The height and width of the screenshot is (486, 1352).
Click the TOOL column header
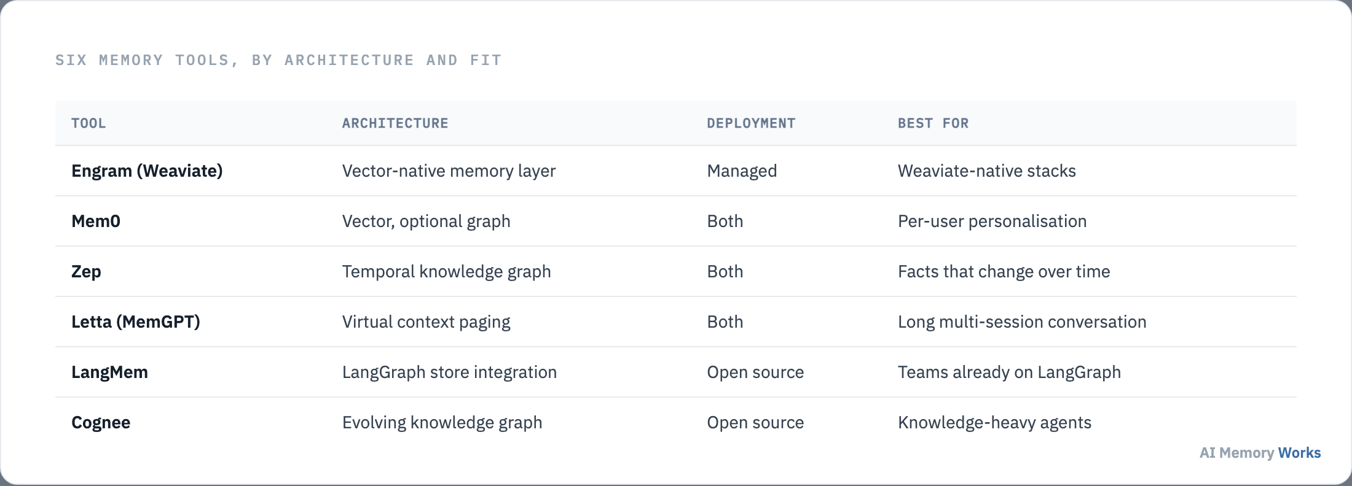coord(88,123)
